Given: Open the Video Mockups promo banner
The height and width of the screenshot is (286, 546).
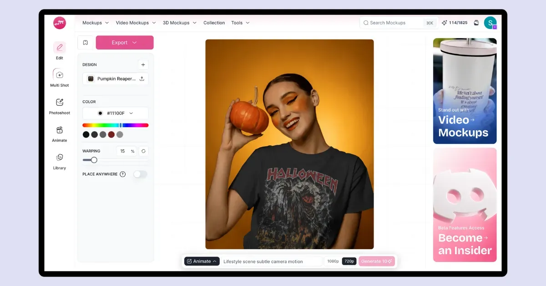Looking at the screenshot, I should click(465, 91).
